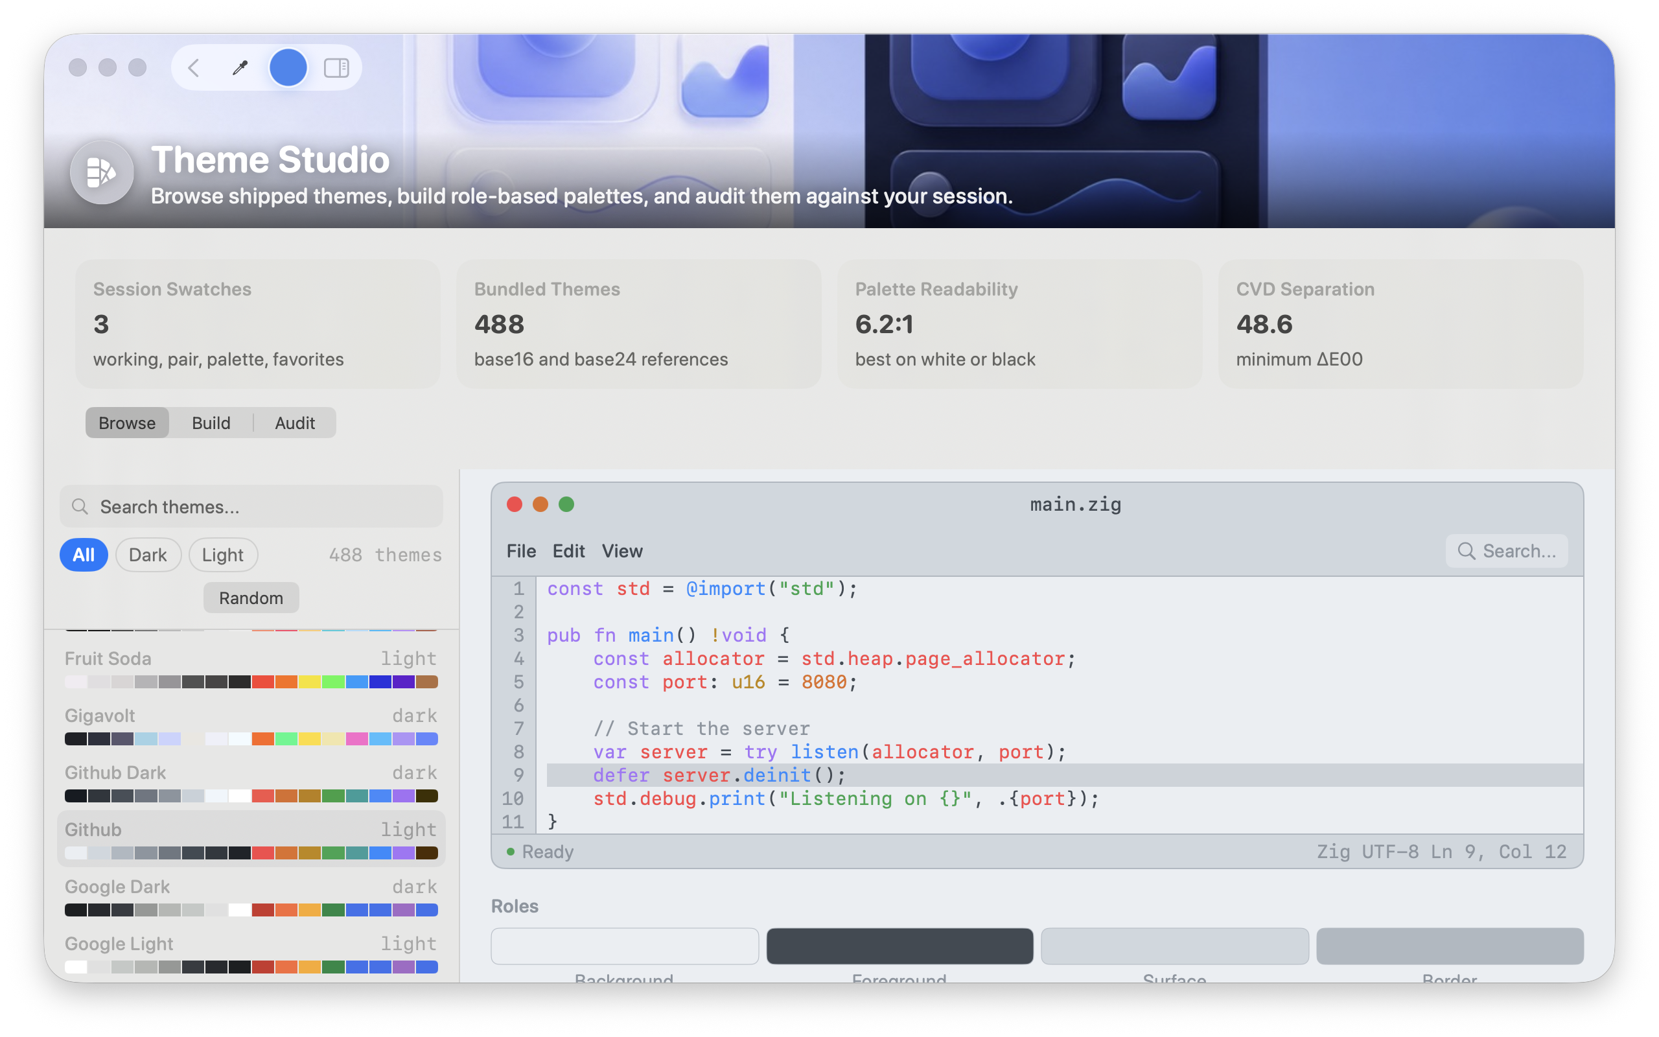Click the "// Start the server" comment line
This screenshot has width=1659, height=1037.
[701, 728]
